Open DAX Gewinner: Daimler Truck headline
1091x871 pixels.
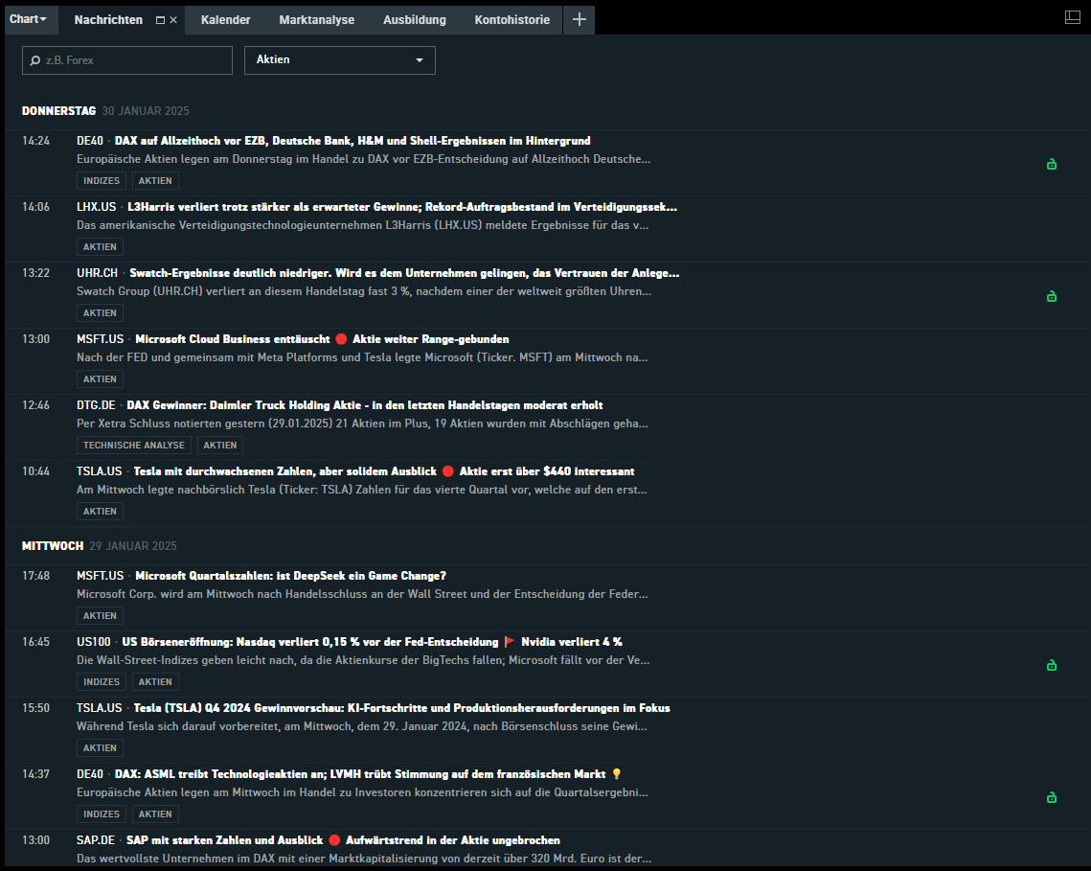(x=365, y=405)
